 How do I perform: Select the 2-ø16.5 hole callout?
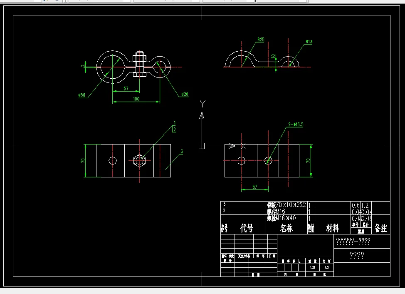coord(296,125)
